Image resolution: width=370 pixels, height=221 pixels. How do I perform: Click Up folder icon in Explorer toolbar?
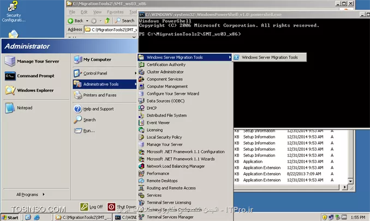click(108, 21)
